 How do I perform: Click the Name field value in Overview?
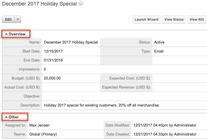pyautogui.click(x=71, y=42)
